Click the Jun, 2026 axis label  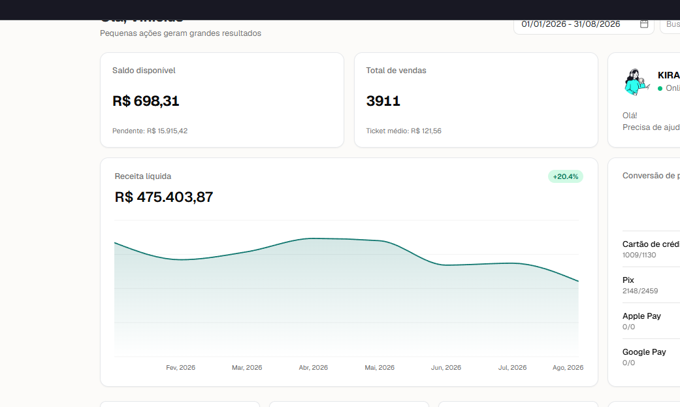click(445, 368)
